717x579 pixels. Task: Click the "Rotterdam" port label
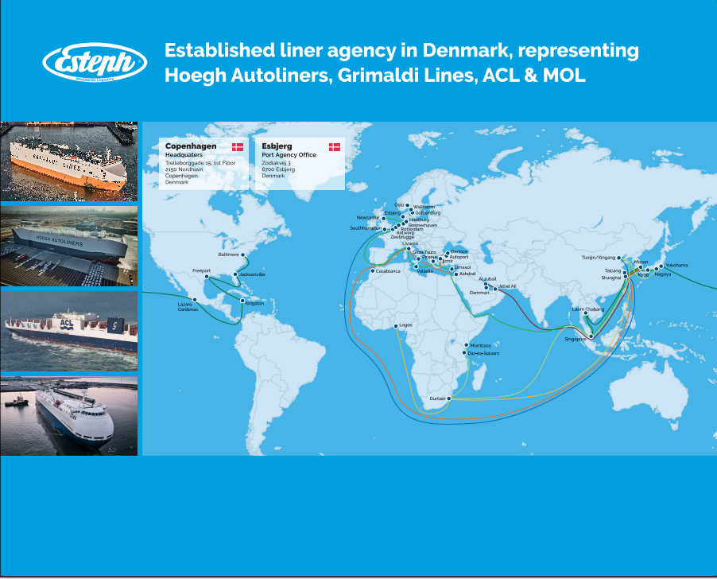click(412, 229)
